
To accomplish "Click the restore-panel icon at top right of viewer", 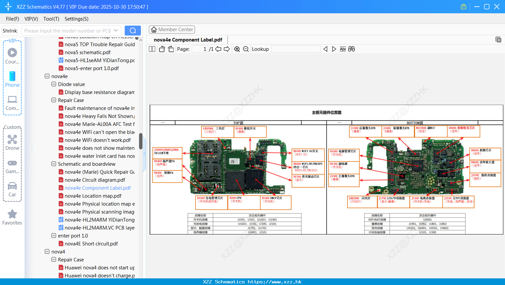I will tap(498, 40).
